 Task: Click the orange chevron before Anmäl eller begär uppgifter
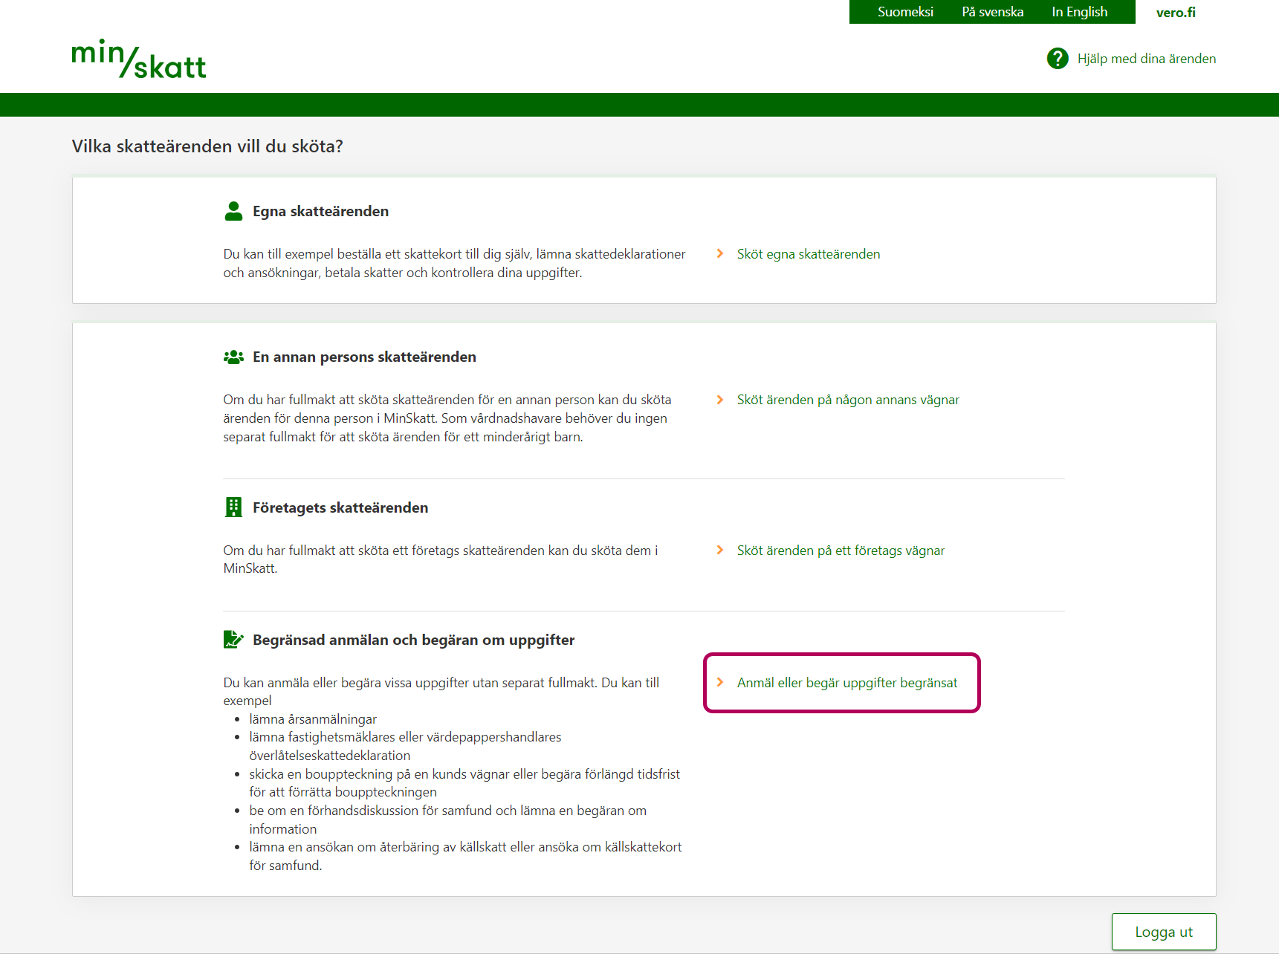(719, 683)
